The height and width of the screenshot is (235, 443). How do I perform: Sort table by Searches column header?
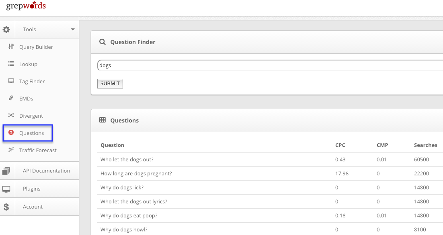click(425, 145)
